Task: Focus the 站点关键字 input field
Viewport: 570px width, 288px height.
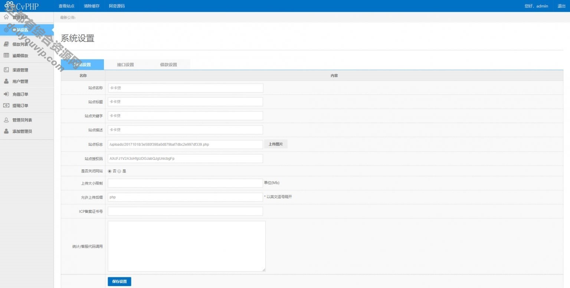Action: pos(186,116)
